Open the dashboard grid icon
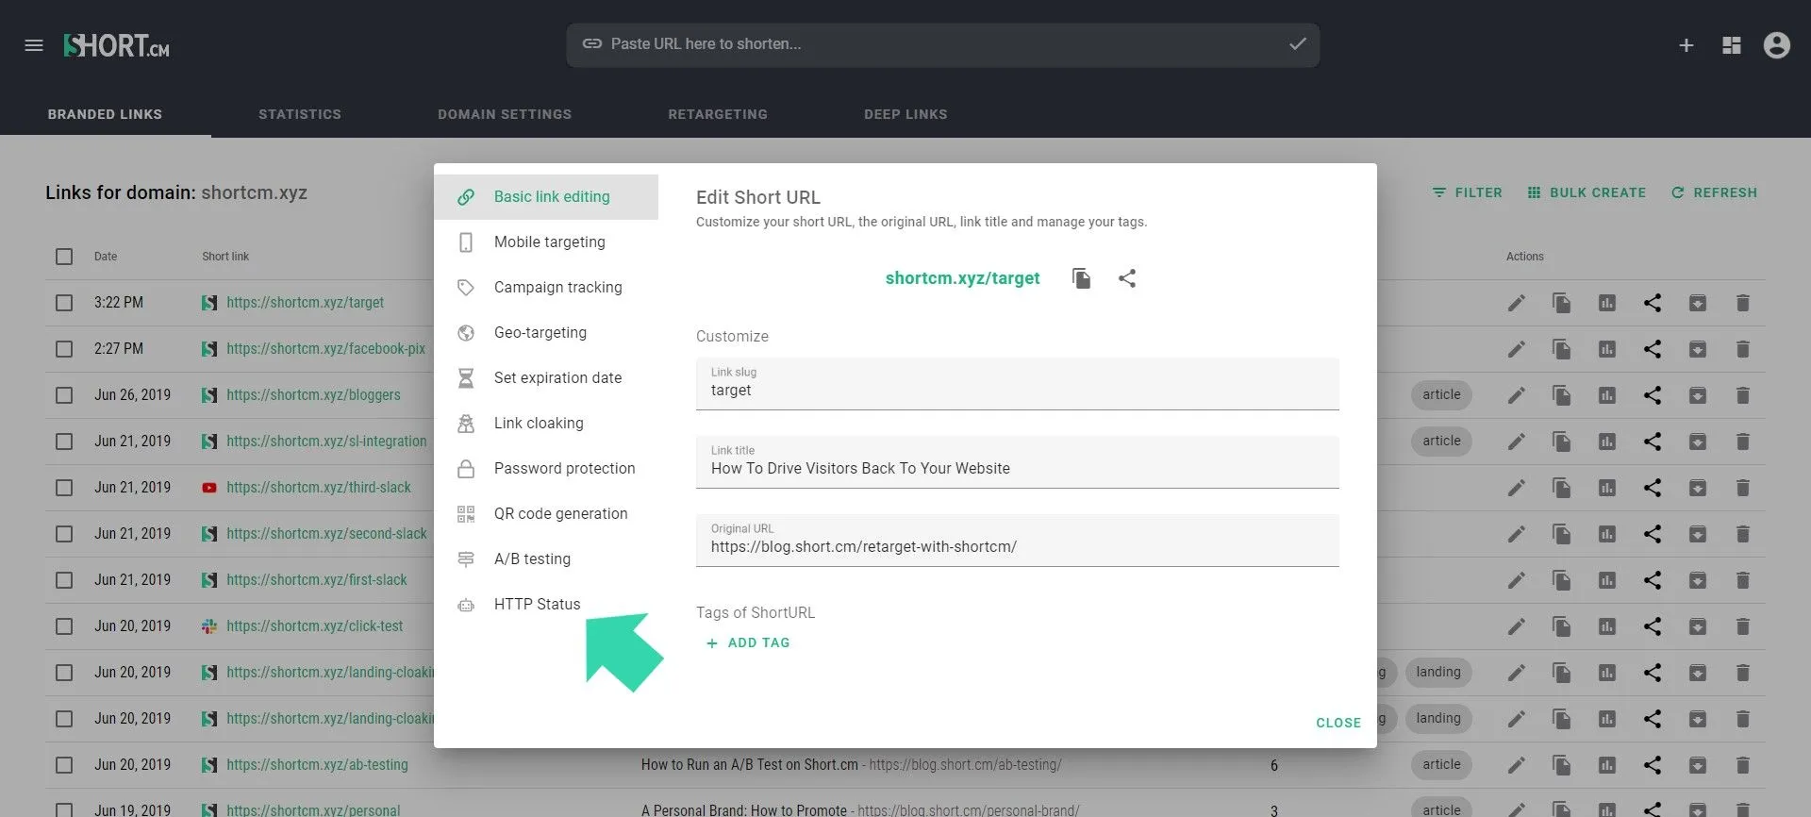Image resolution: width=1811 pixels, height=817 pixels. pos(1732,45)
